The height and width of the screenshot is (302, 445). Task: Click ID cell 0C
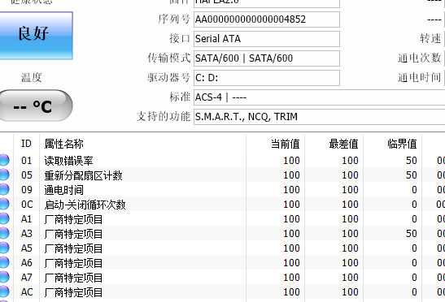click(x=27, y=205)
